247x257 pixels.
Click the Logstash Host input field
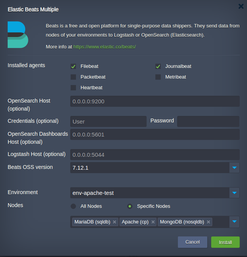click(155, 155)
